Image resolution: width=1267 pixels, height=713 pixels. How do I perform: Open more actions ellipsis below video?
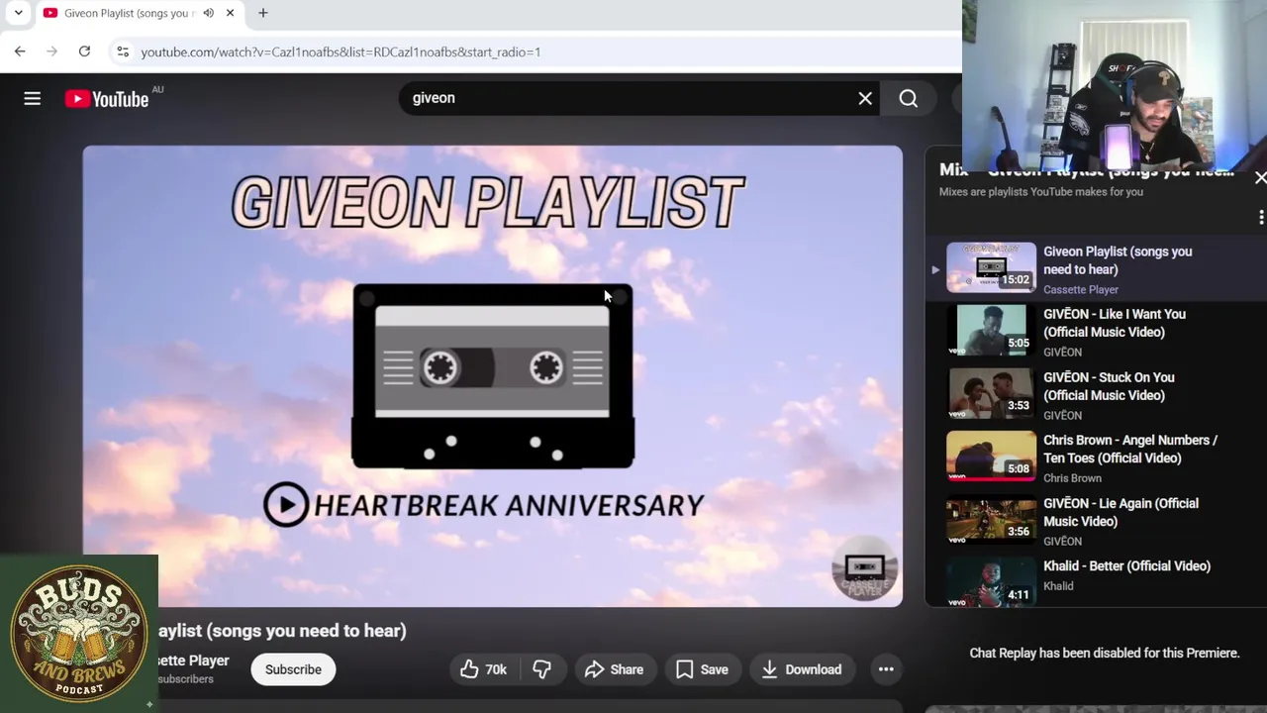886,669
